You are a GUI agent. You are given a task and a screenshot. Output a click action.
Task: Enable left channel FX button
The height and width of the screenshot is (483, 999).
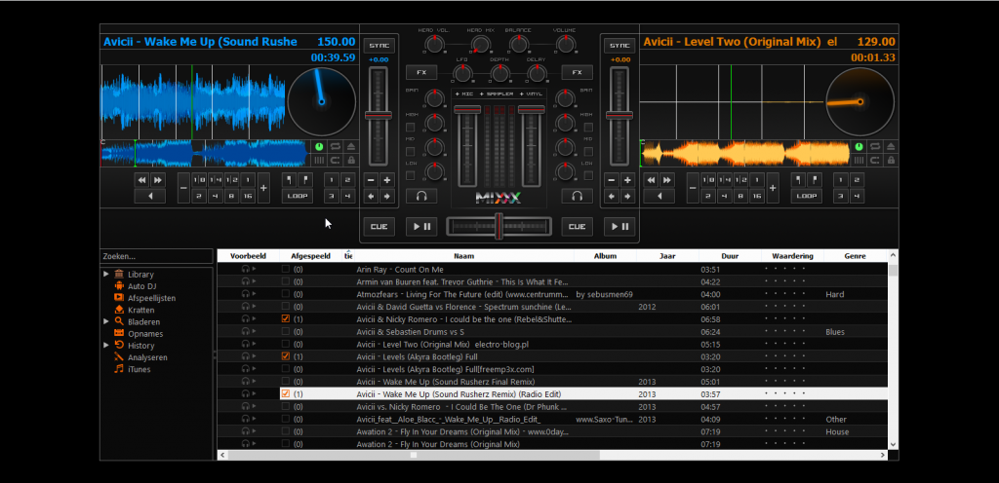coord(421,72)
